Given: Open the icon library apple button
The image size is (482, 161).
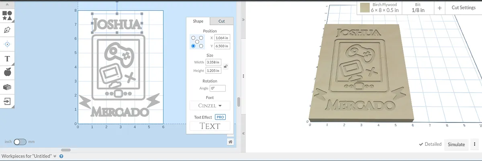Looking at the screenshot, I should coord(7,72).
